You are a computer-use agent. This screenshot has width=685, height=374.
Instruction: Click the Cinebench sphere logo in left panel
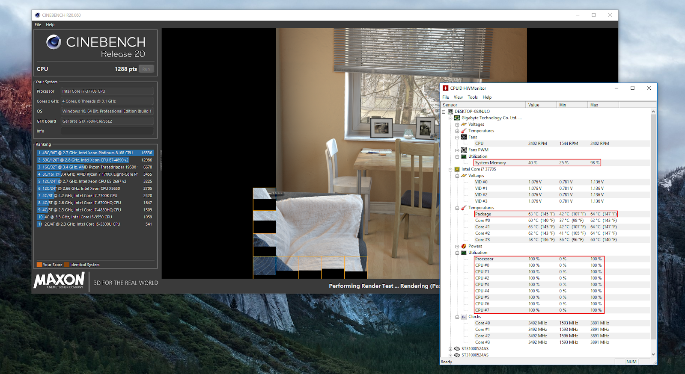coord(54,42)
